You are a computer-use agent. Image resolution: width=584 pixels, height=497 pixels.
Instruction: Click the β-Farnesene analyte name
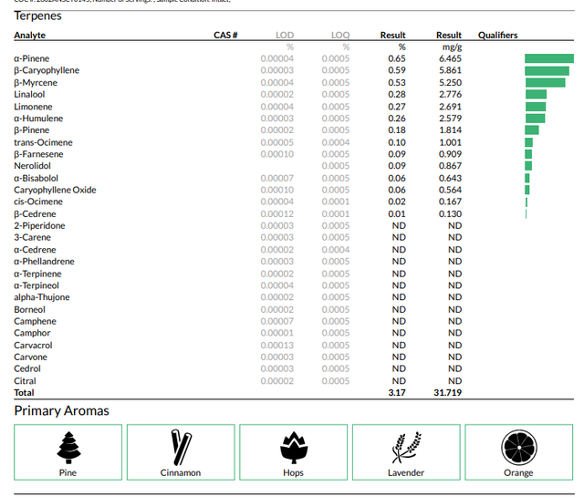click(38, 154)
